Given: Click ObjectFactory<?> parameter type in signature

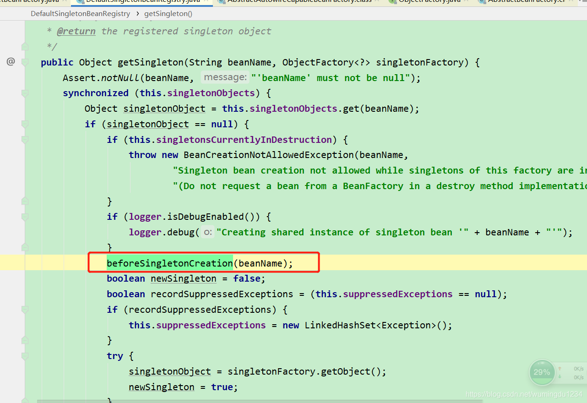Looking at the screenshot, I should pyautogui.click(x=326, y=62).
